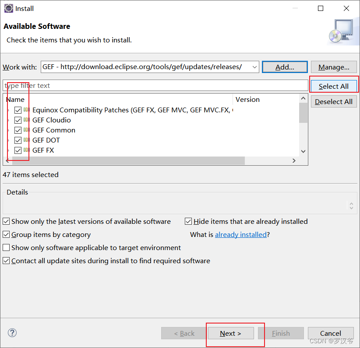Expand the Equinox Compatibility Patches tree node
The width and height of the screenshot is (360, 348).
click(x=8, y=110)
